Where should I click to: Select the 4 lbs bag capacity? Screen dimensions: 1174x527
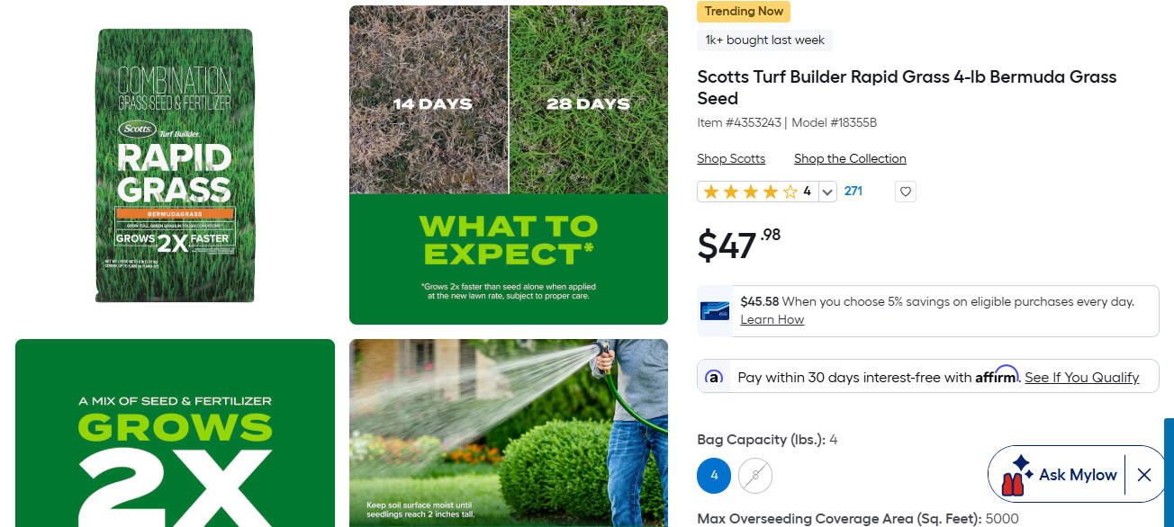pos(714,476)
